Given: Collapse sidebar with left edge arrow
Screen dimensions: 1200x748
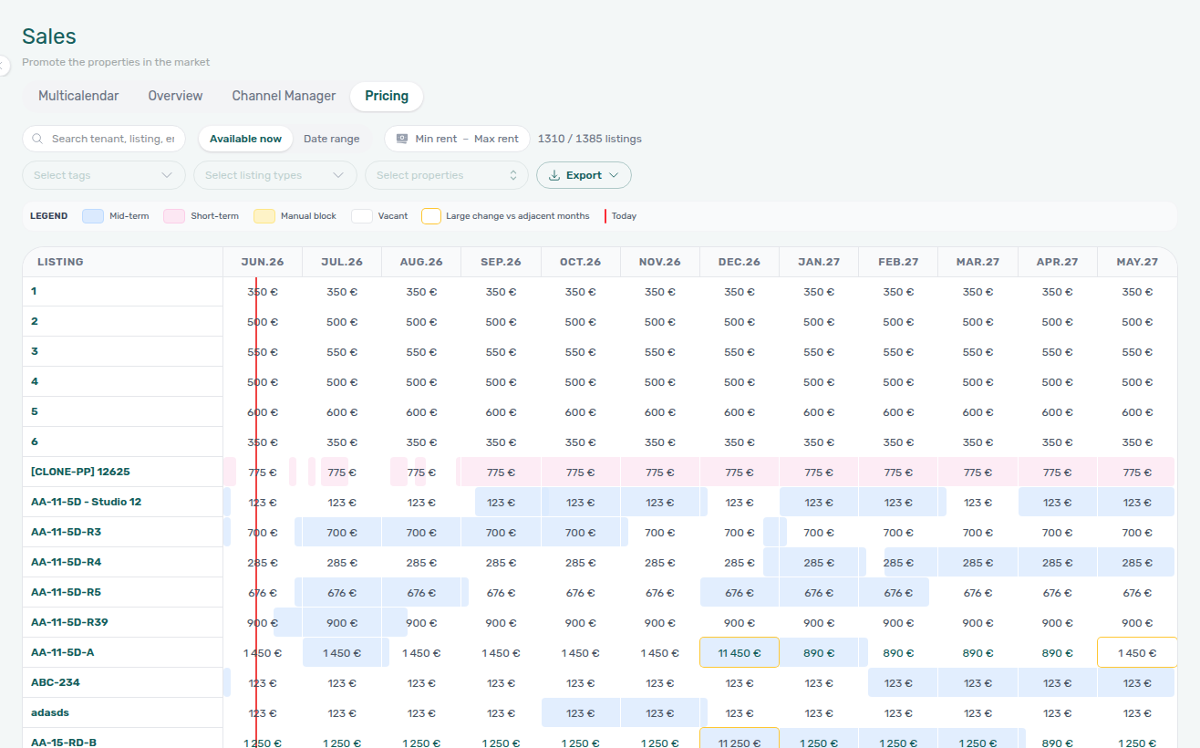Looking at the screenshot, I should (4, 66).
